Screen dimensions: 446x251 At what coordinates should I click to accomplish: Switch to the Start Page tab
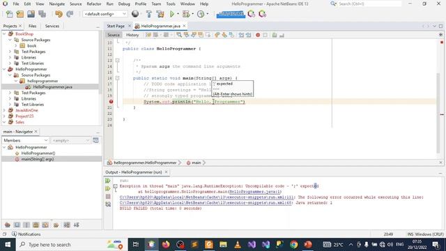pos(116,26)
